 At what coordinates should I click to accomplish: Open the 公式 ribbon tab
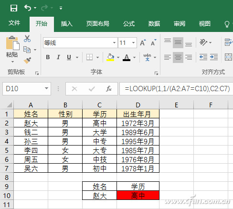[129, 24]
